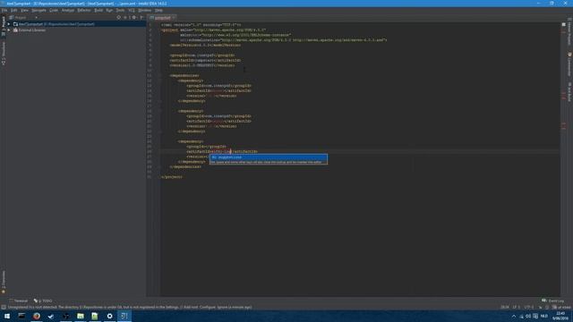Image resolution: width=573 pixels, height=322 pixels.
Task: Open the command prompt taskbar icon
Action: (21, 316)
